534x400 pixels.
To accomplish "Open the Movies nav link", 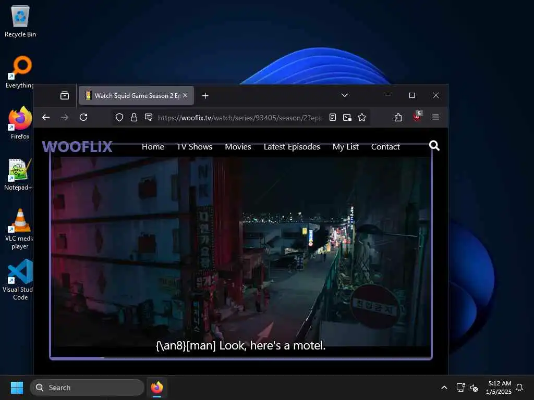I will pyautogui.click(x=238, y=146).
